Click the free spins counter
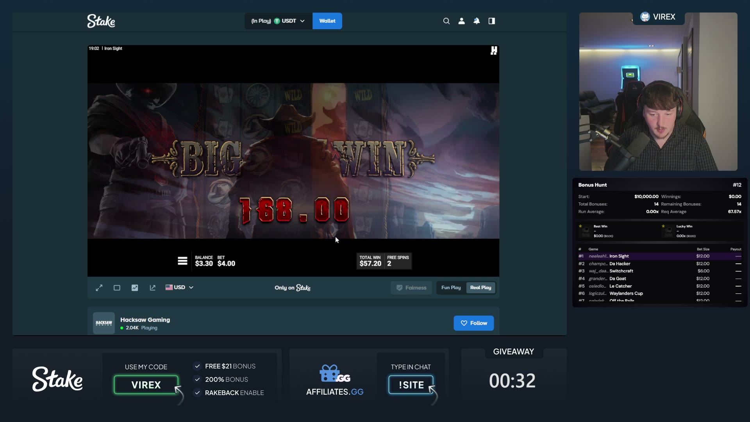Viewport: 750px width, 422px height. [x=398, y=261]
